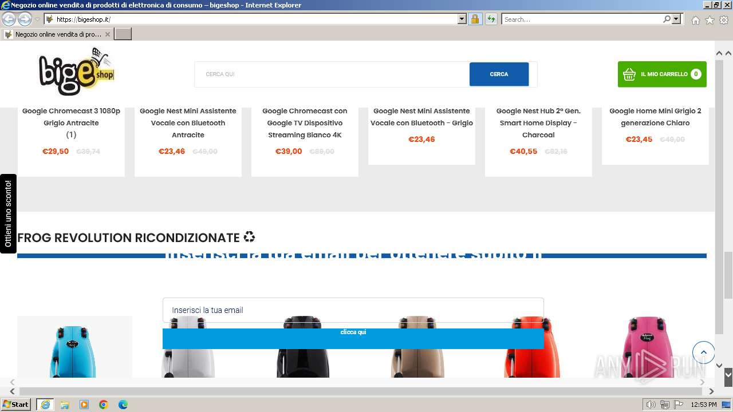This screenshot has height=412, width=733.
Task: Open the red Frog machine thumbnail
Action: click(533, 347)
